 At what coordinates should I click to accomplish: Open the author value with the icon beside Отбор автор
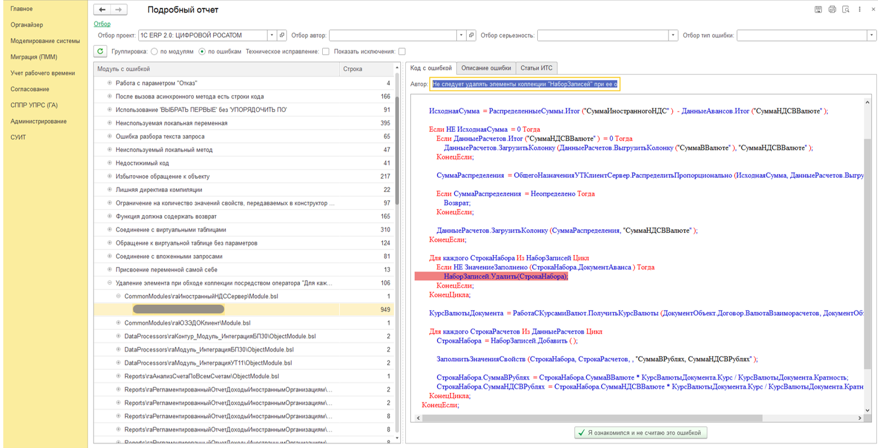coord(472,35)
